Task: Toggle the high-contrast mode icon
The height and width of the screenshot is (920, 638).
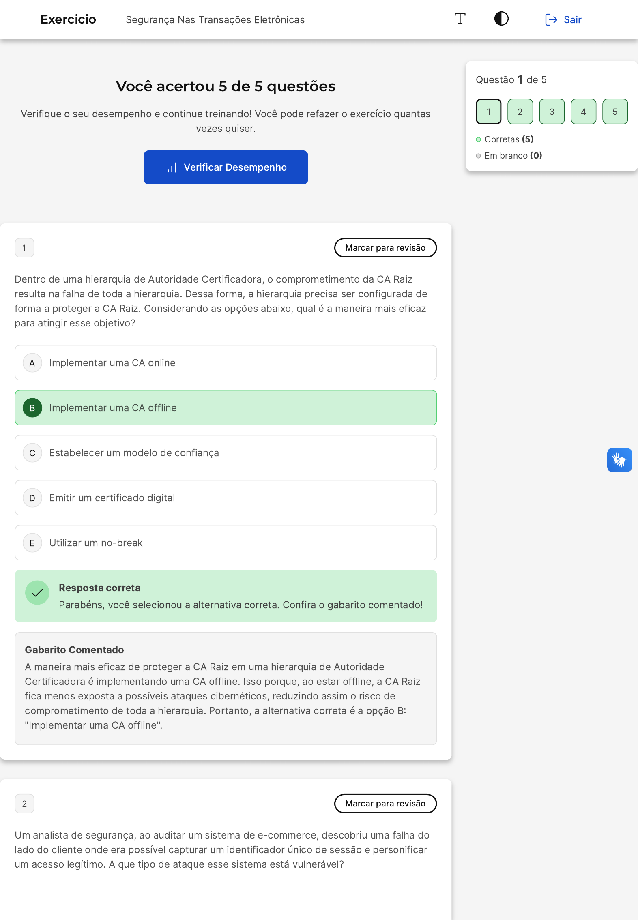Action: [x=501, y=19]
